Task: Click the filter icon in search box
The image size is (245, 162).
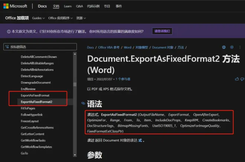Action: click(7, 47)
